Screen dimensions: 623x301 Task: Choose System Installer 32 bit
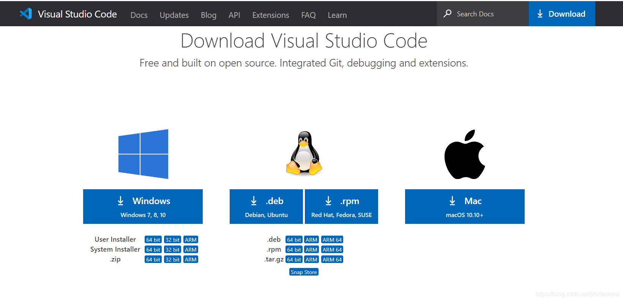(x=172, y=250)
